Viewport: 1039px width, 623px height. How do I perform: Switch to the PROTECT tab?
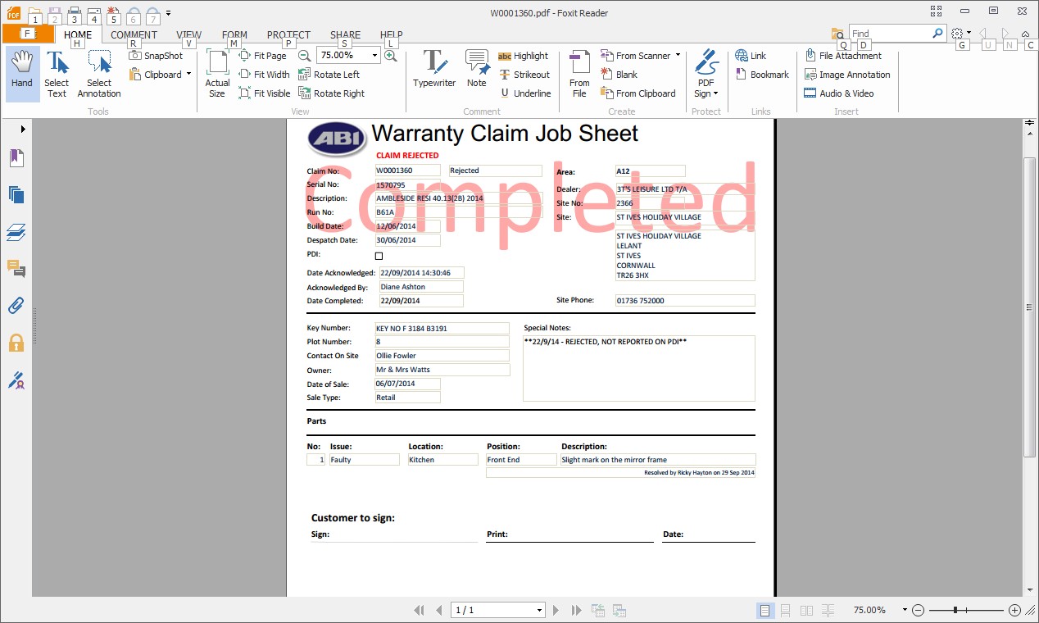288,35
